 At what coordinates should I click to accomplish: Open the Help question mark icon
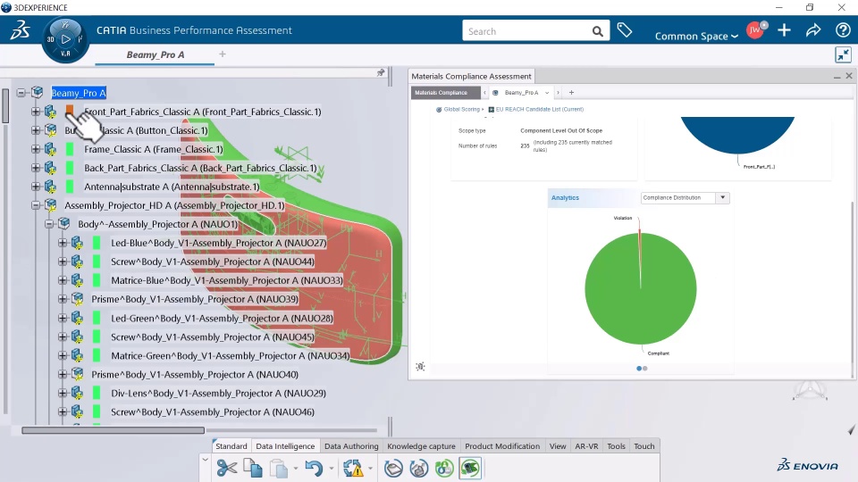(x=843, y=30)
